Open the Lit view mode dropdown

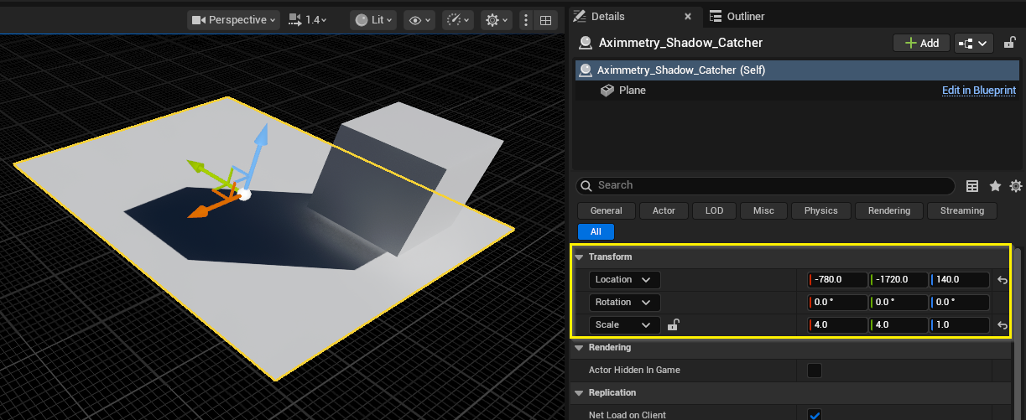pyautogui.click(x=372, y=20)
